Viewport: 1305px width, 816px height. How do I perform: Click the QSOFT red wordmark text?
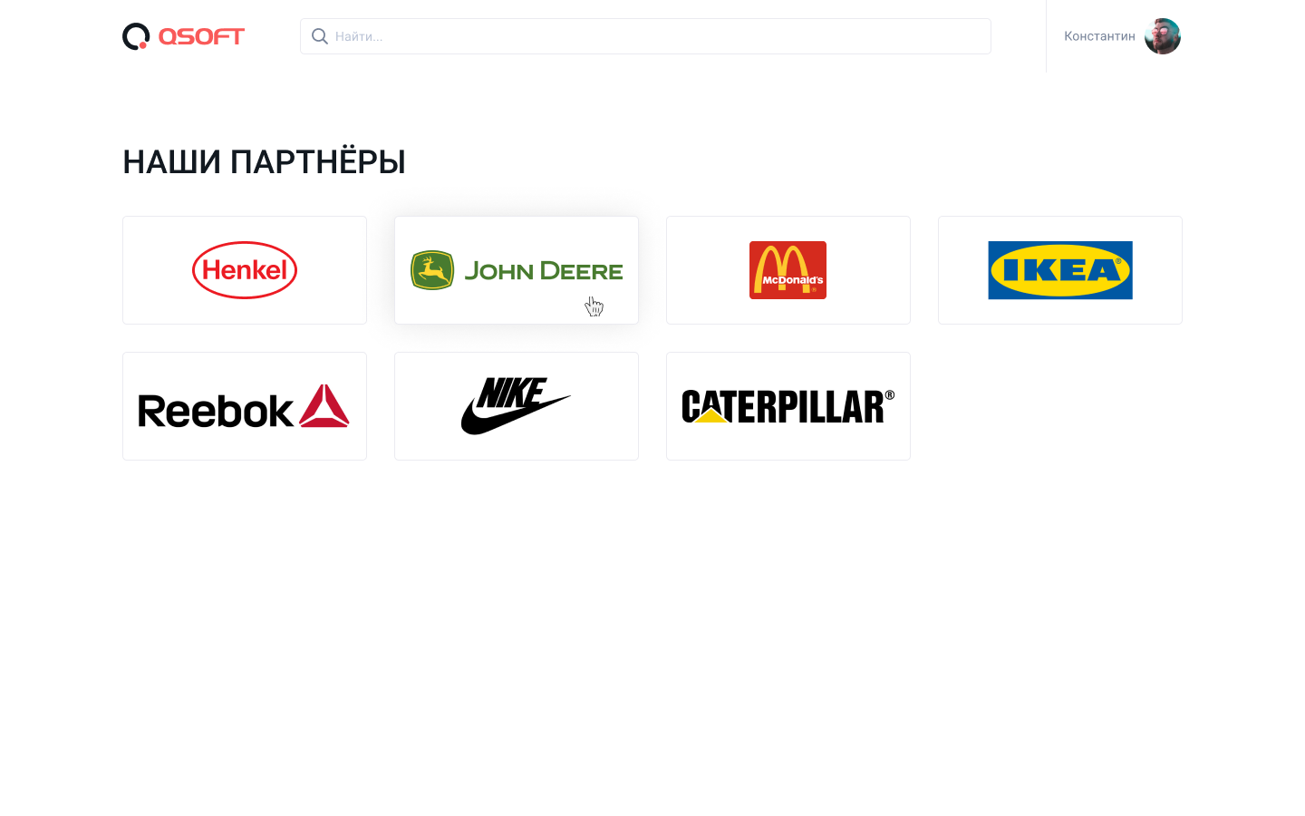point(201,36)
